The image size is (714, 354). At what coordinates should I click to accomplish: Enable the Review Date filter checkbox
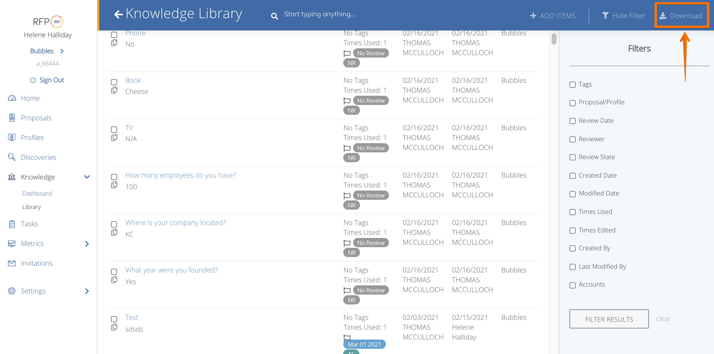[573, 121]
